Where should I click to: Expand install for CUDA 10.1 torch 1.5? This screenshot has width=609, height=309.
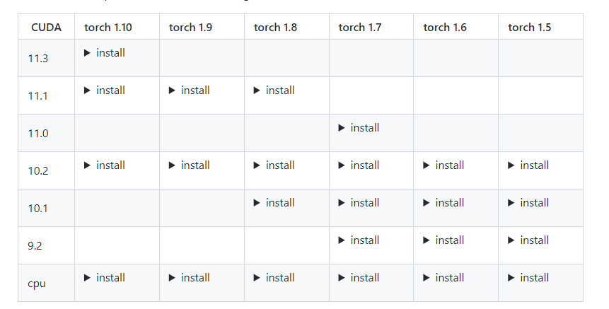pyautogui.click(x=529, y=203)
